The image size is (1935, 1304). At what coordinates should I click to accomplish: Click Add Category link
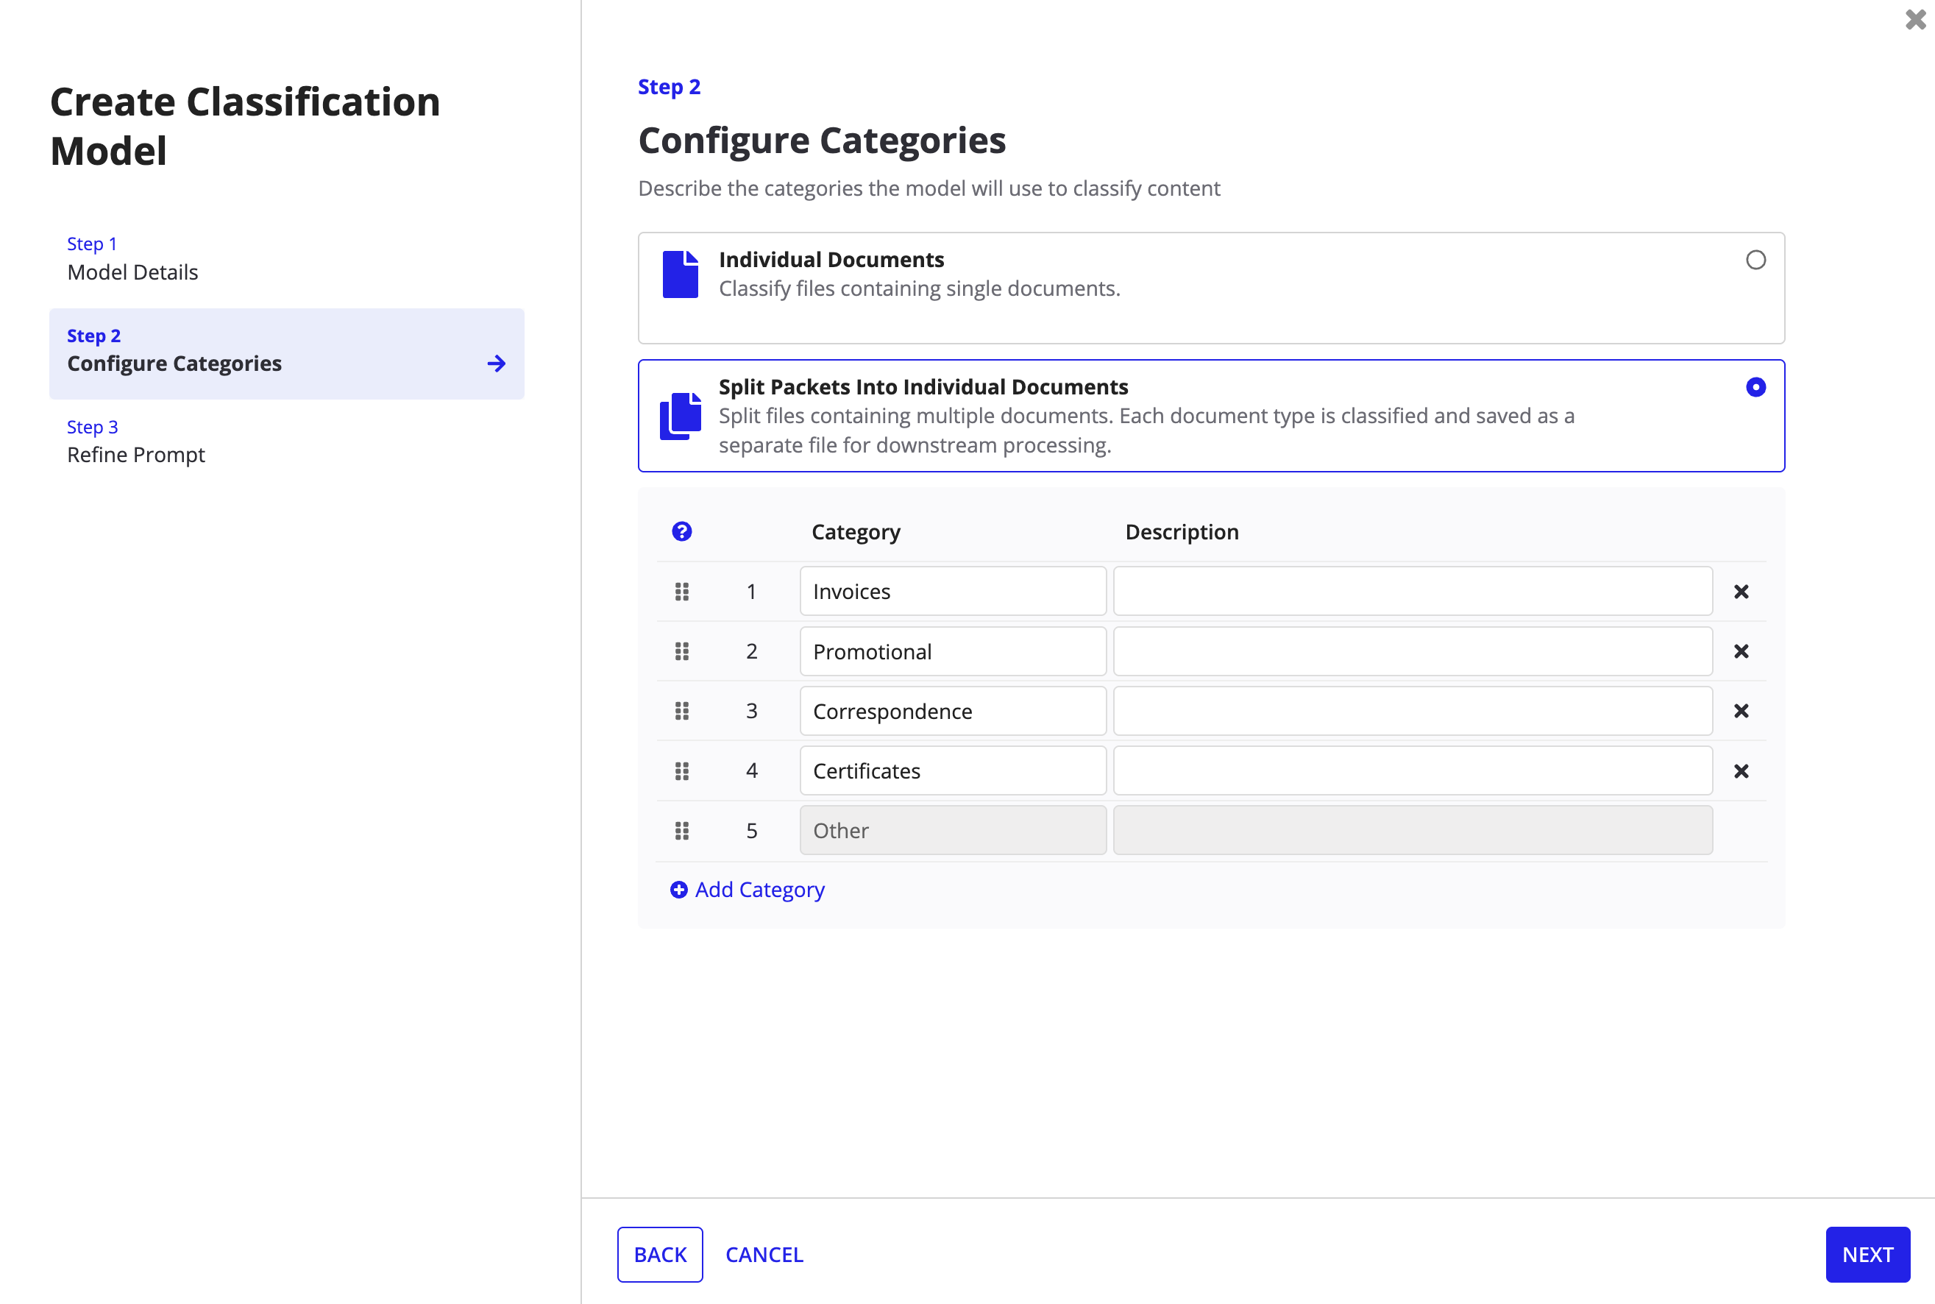click(748, 890)
